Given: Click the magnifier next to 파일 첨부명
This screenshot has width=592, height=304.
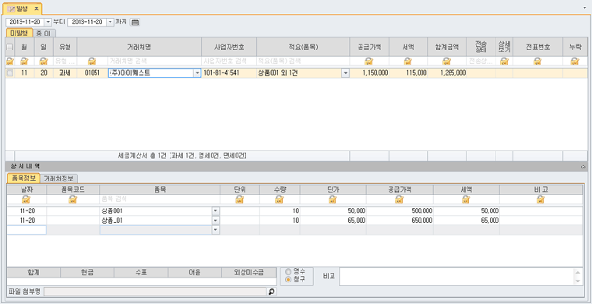Looking at the screenshot, I should pos(272,292).
